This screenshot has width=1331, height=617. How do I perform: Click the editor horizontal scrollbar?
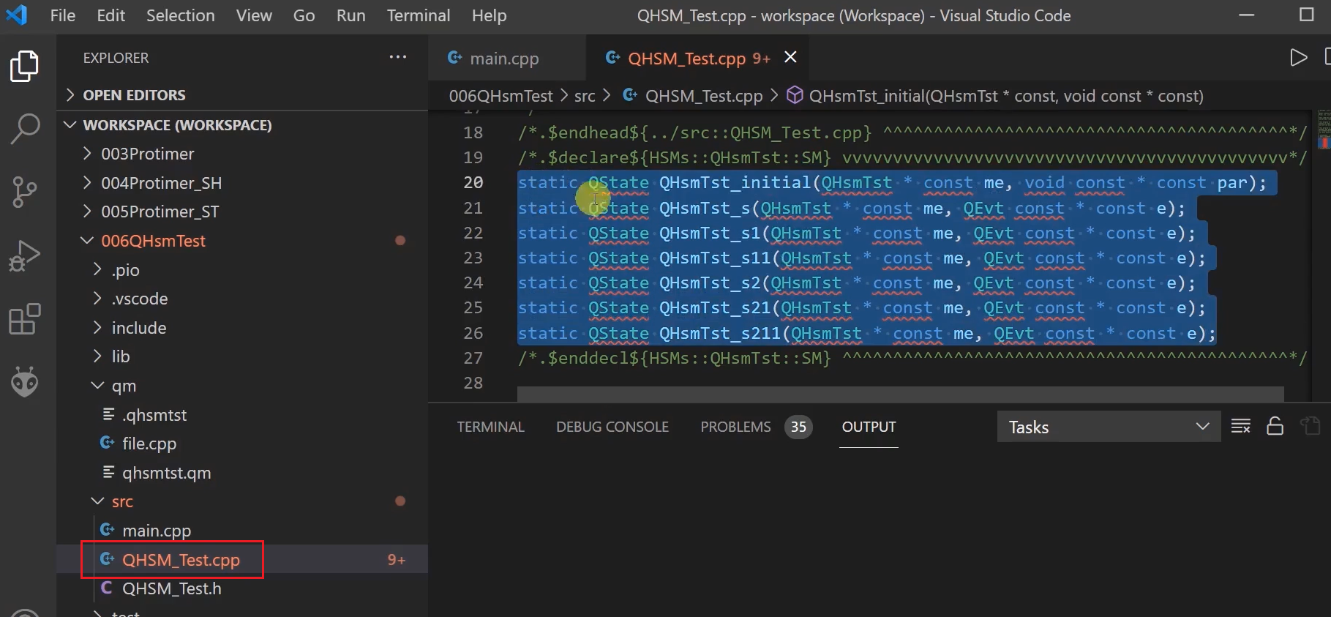click(900, 394)
